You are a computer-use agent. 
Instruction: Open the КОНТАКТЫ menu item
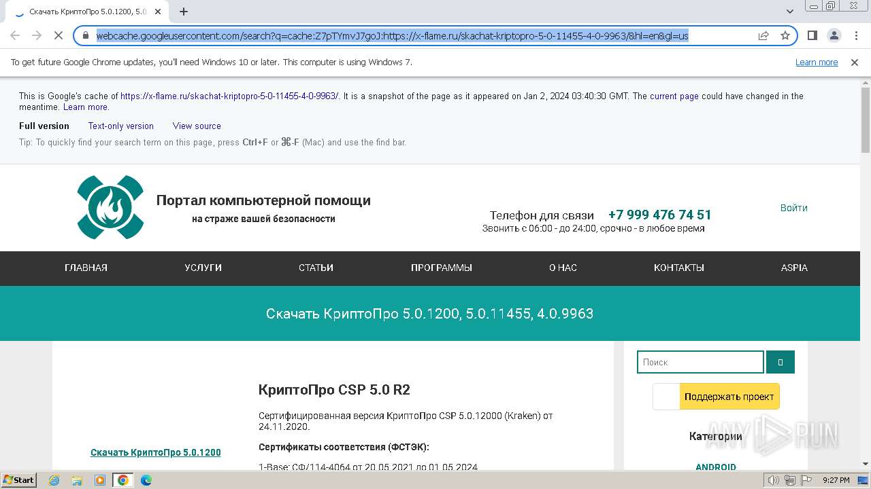(x=679, y=268)
